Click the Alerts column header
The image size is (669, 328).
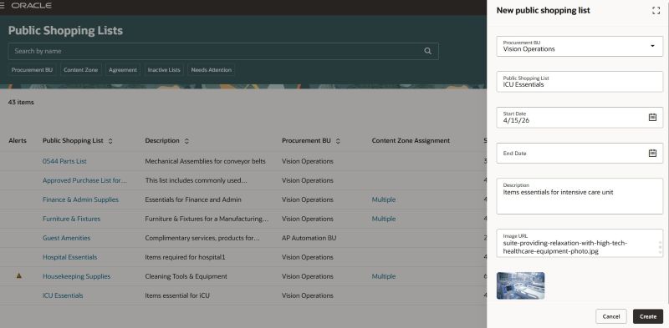[x=18, y=140]
